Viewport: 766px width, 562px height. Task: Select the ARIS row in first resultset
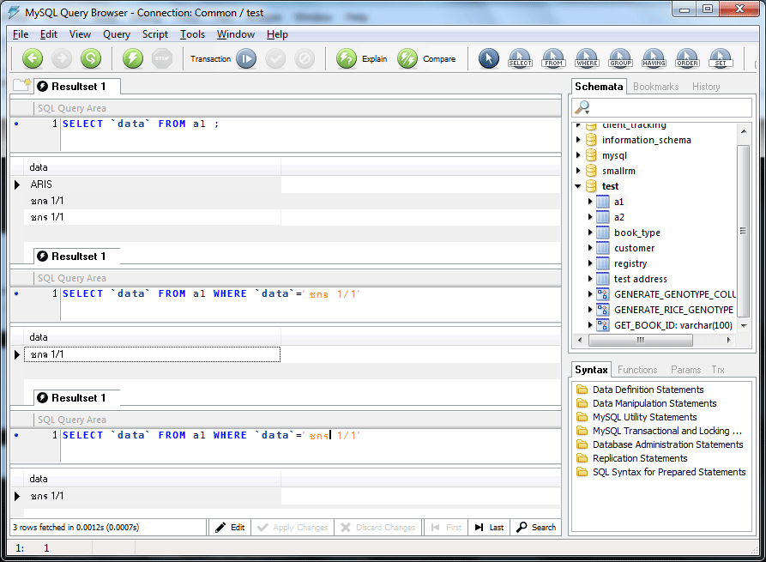click(152, 184)
